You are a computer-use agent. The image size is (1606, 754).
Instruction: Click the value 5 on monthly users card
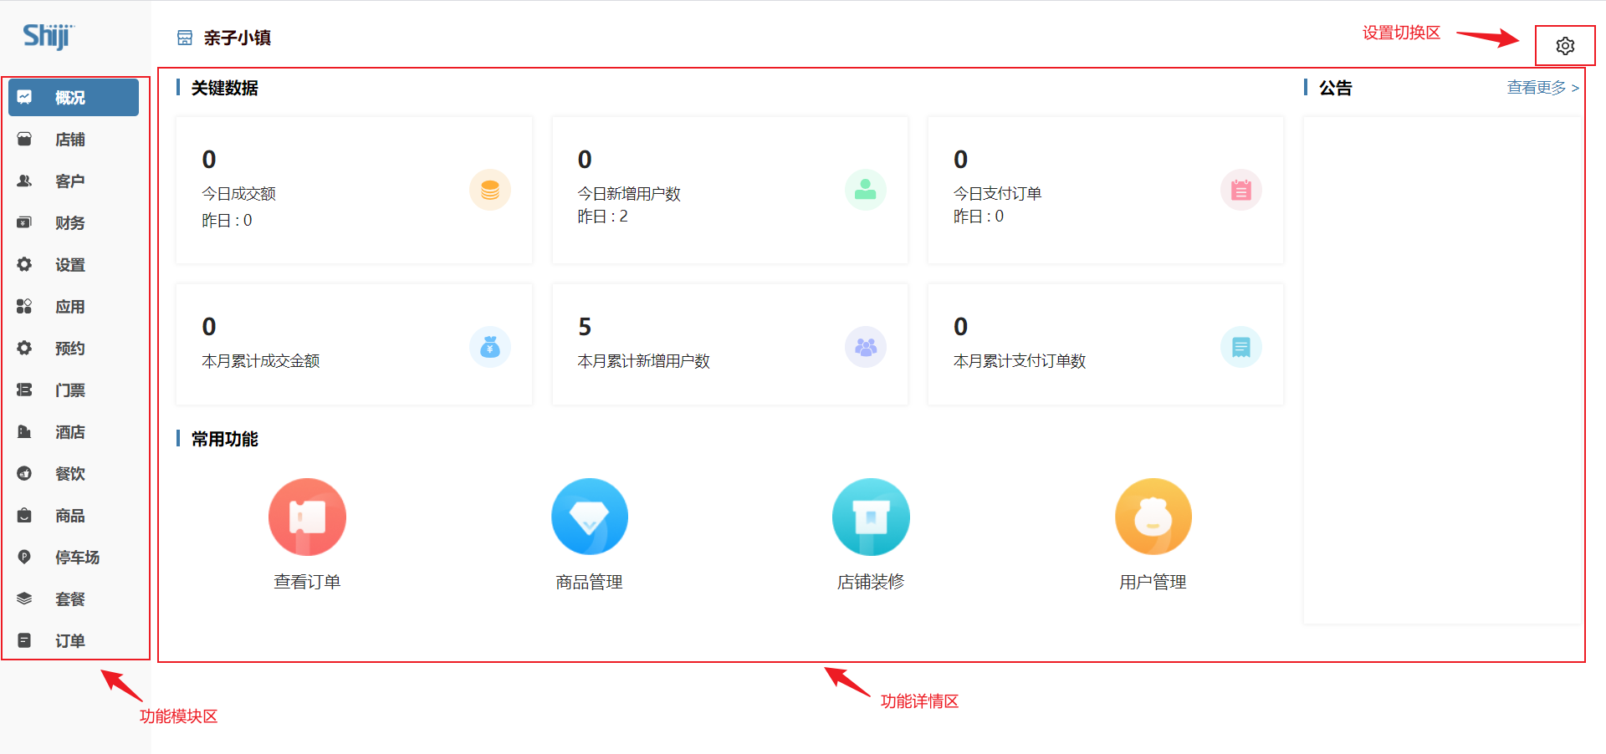(x=585, y=327)
